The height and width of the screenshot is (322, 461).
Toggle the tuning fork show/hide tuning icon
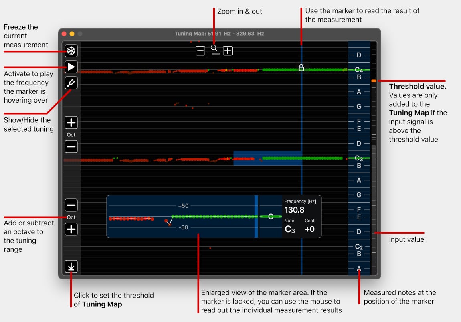(x=71, y=83)
